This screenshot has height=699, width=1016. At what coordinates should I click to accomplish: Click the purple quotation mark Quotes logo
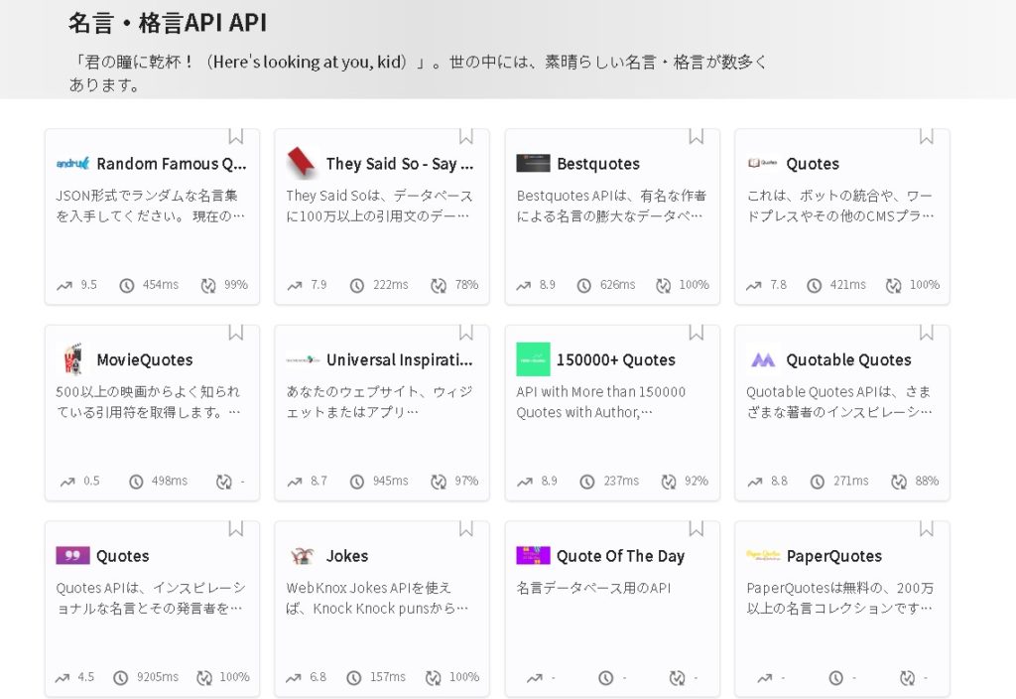point(72,556)
